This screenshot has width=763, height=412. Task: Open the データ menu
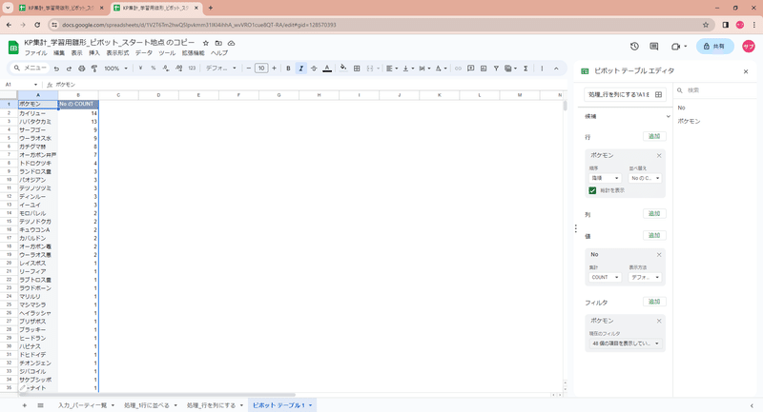tap(144, 53)
